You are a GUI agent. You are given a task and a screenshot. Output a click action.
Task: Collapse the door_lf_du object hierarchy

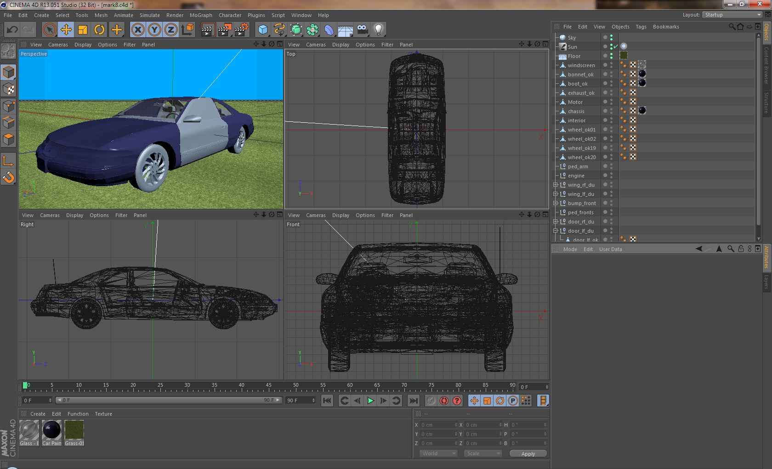point(555,231)
